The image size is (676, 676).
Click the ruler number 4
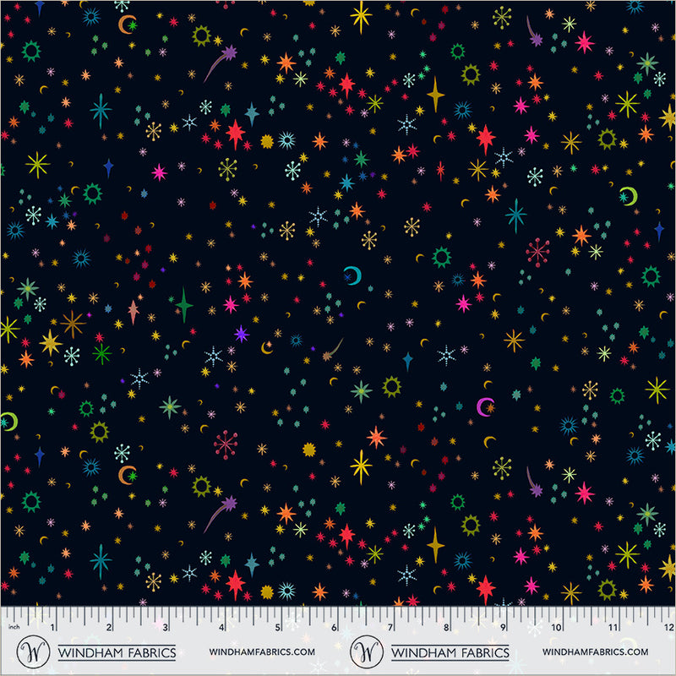(221, 627)
